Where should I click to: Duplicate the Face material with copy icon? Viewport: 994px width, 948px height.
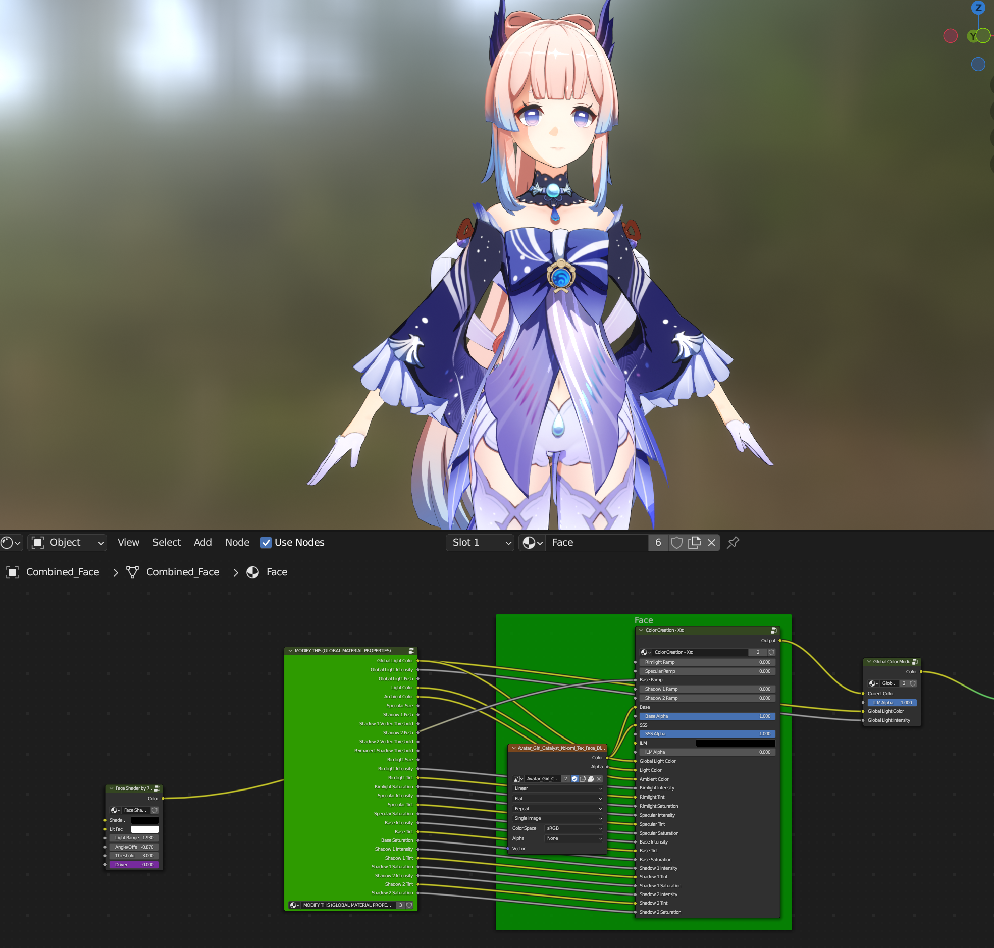[x=694, y=542]
